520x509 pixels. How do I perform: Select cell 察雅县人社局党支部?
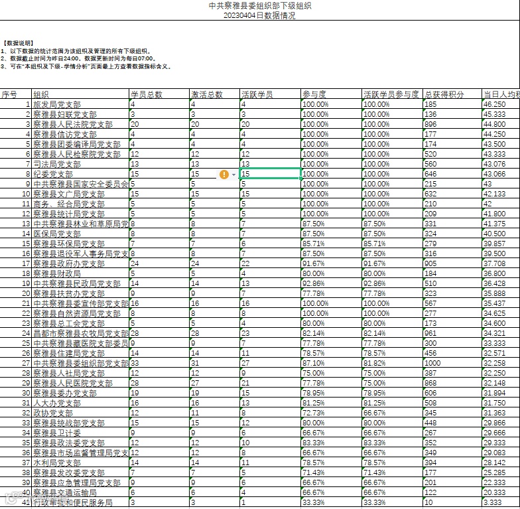tap(80, 373)
